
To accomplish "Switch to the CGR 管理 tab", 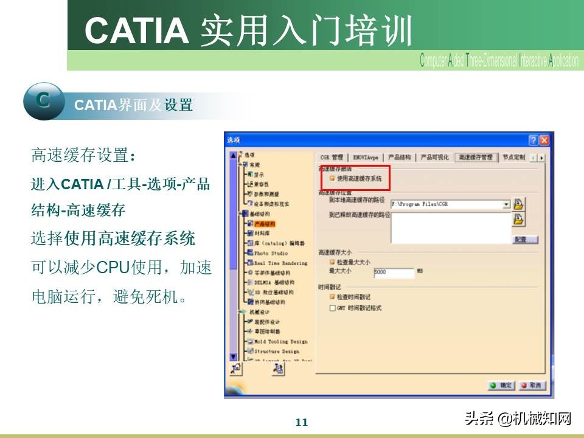I will [332, 158].
